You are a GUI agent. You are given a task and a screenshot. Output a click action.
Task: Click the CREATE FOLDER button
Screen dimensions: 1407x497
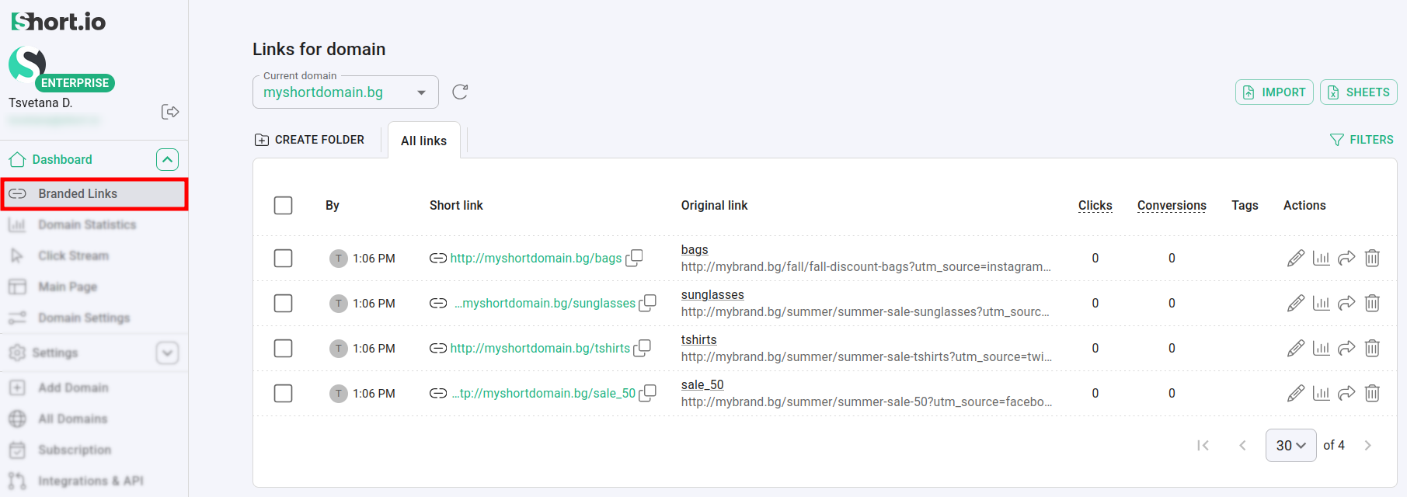[309, 140]
